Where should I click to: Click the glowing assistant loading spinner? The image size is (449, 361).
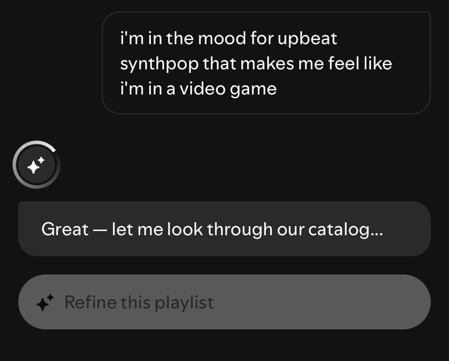point(36,165)
